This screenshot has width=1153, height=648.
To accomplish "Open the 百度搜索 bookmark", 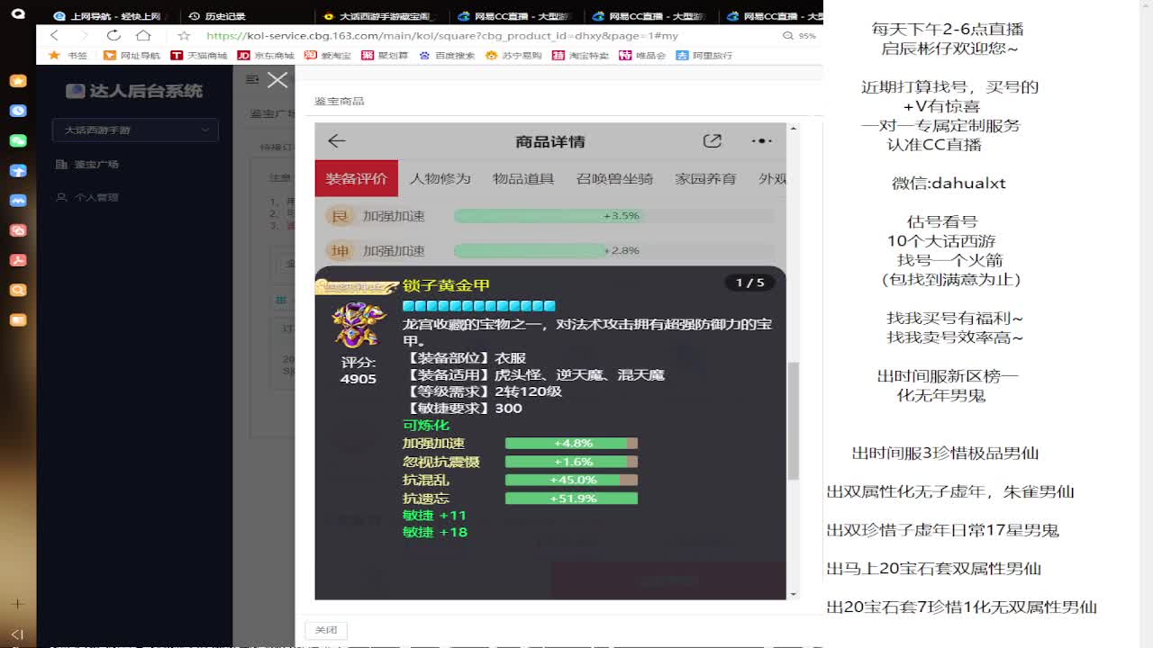I will click(x=447, y=55).
